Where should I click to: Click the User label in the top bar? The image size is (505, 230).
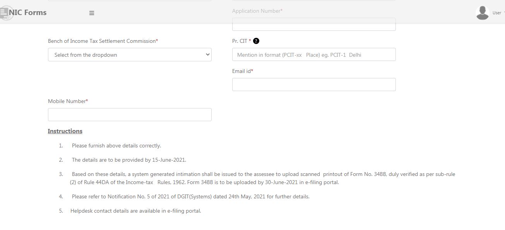[x=496, y=12]
